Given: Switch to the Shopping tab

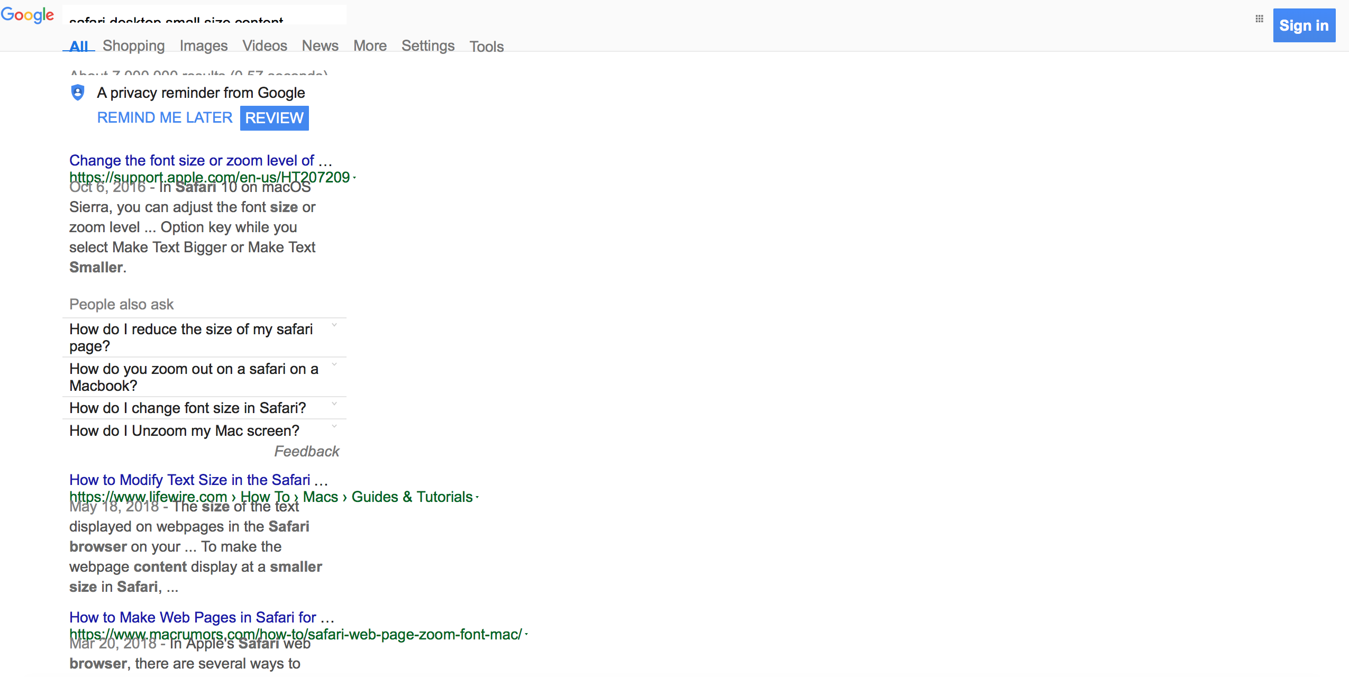Looking at the screenshot, I should [134, 46].
